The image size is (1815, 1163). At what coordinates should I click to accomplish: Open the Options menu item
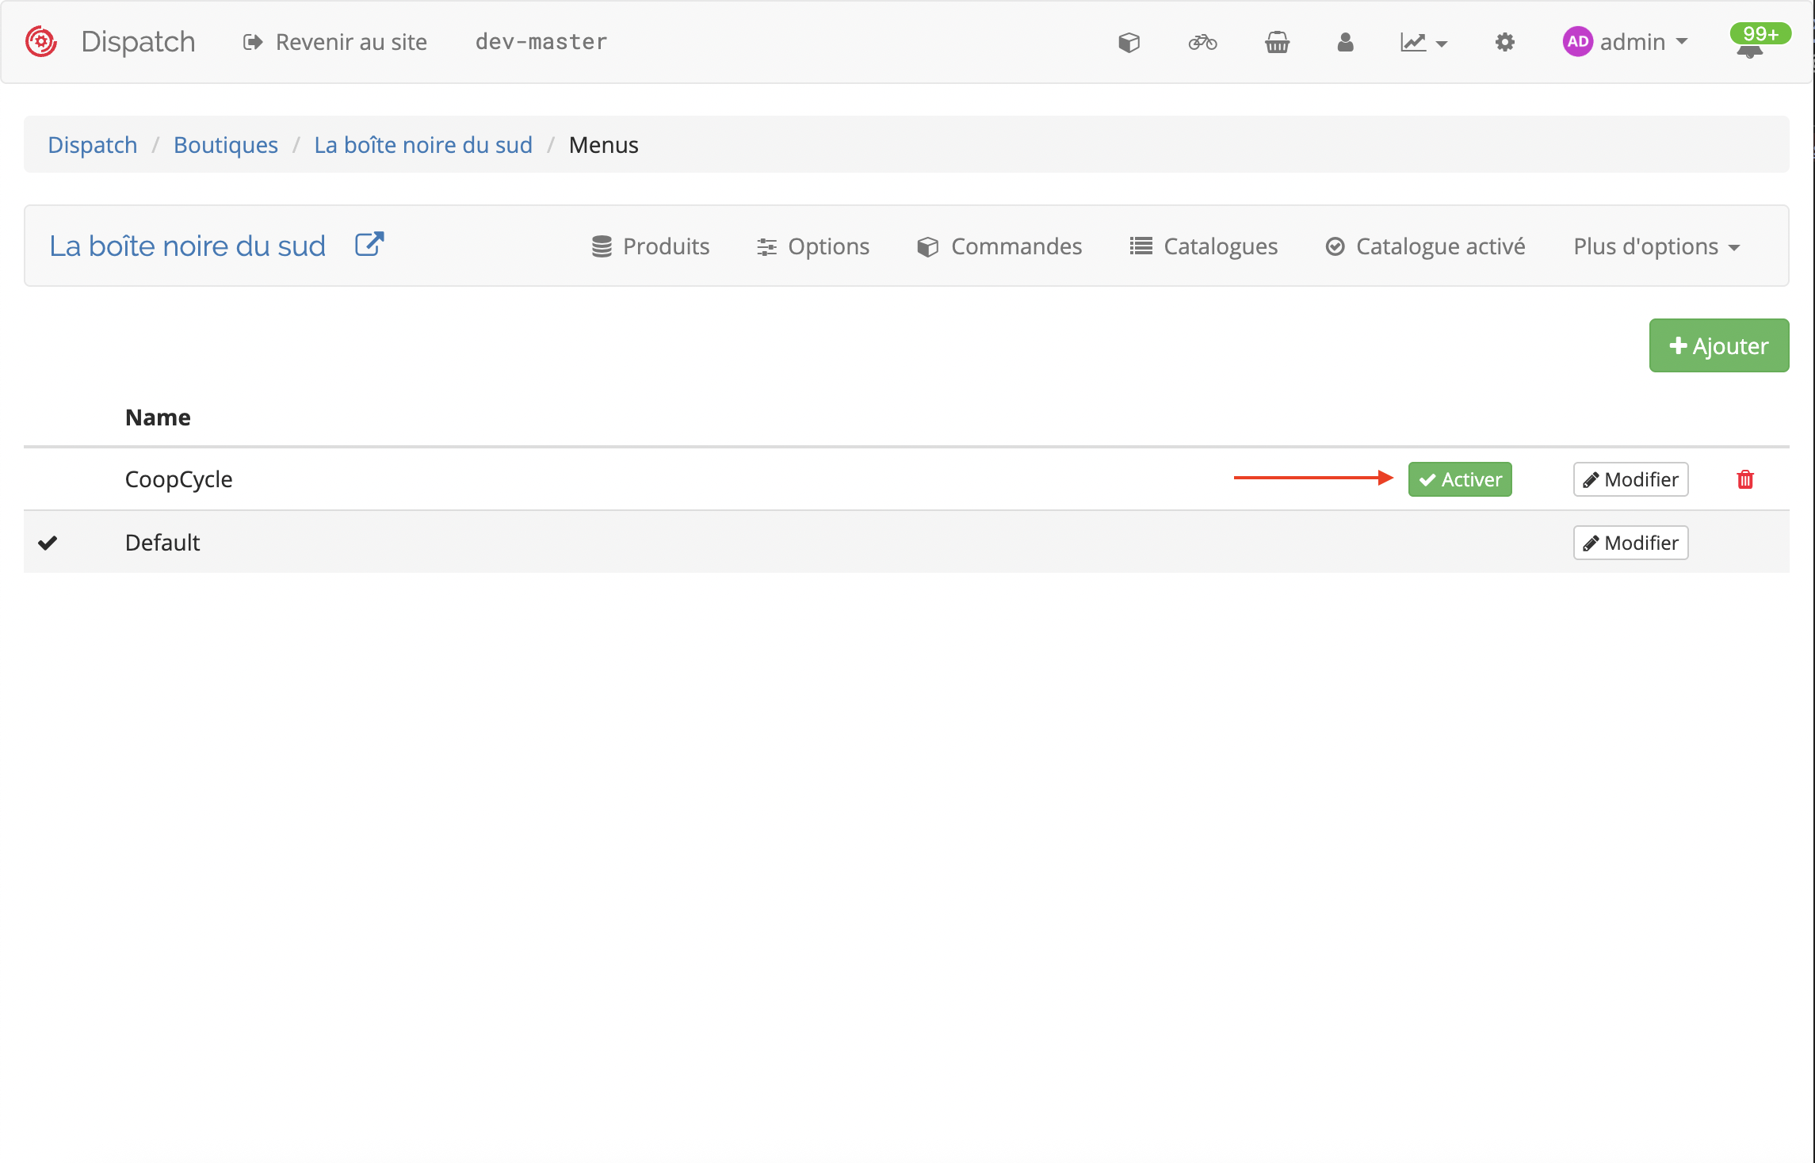[x=813, y=246]
